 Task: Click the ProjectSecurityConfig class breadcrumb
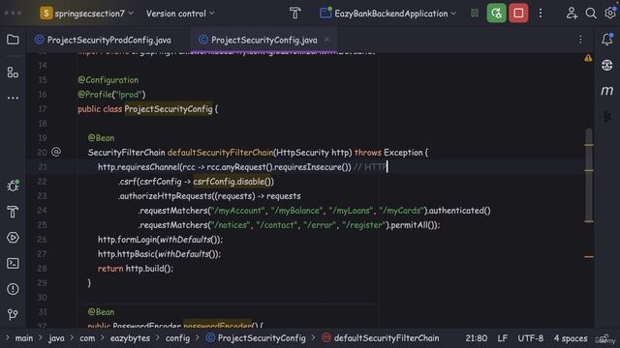pos(256,338)
